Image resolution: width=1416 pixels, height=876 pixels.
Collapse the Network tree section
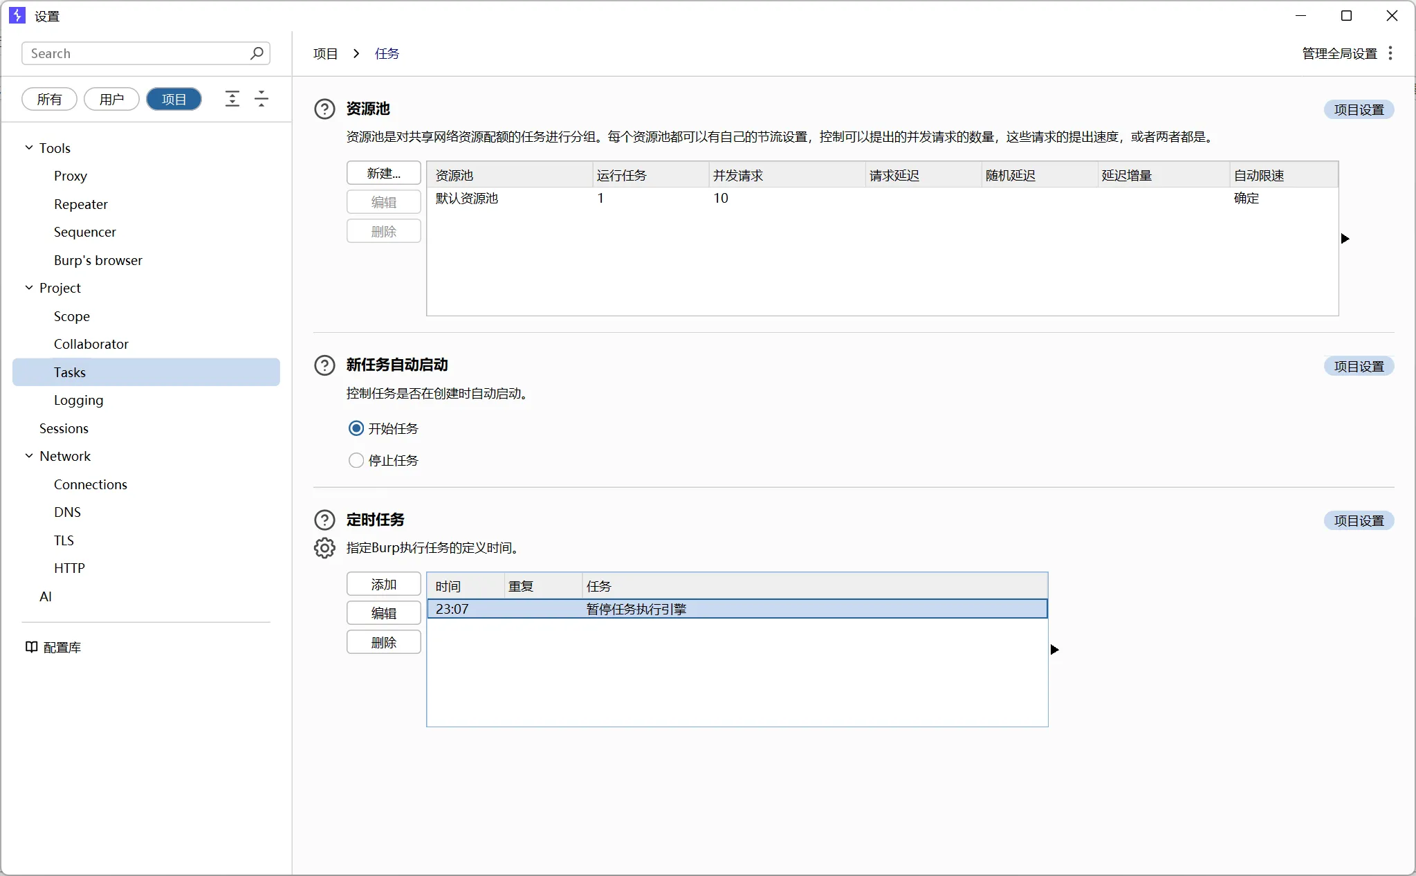(x=29, y=456)
